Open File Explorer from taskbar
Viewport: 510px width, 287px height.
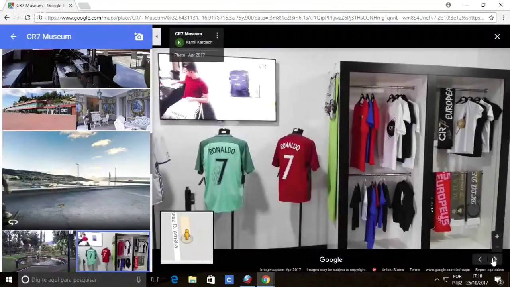coord(192,280)
